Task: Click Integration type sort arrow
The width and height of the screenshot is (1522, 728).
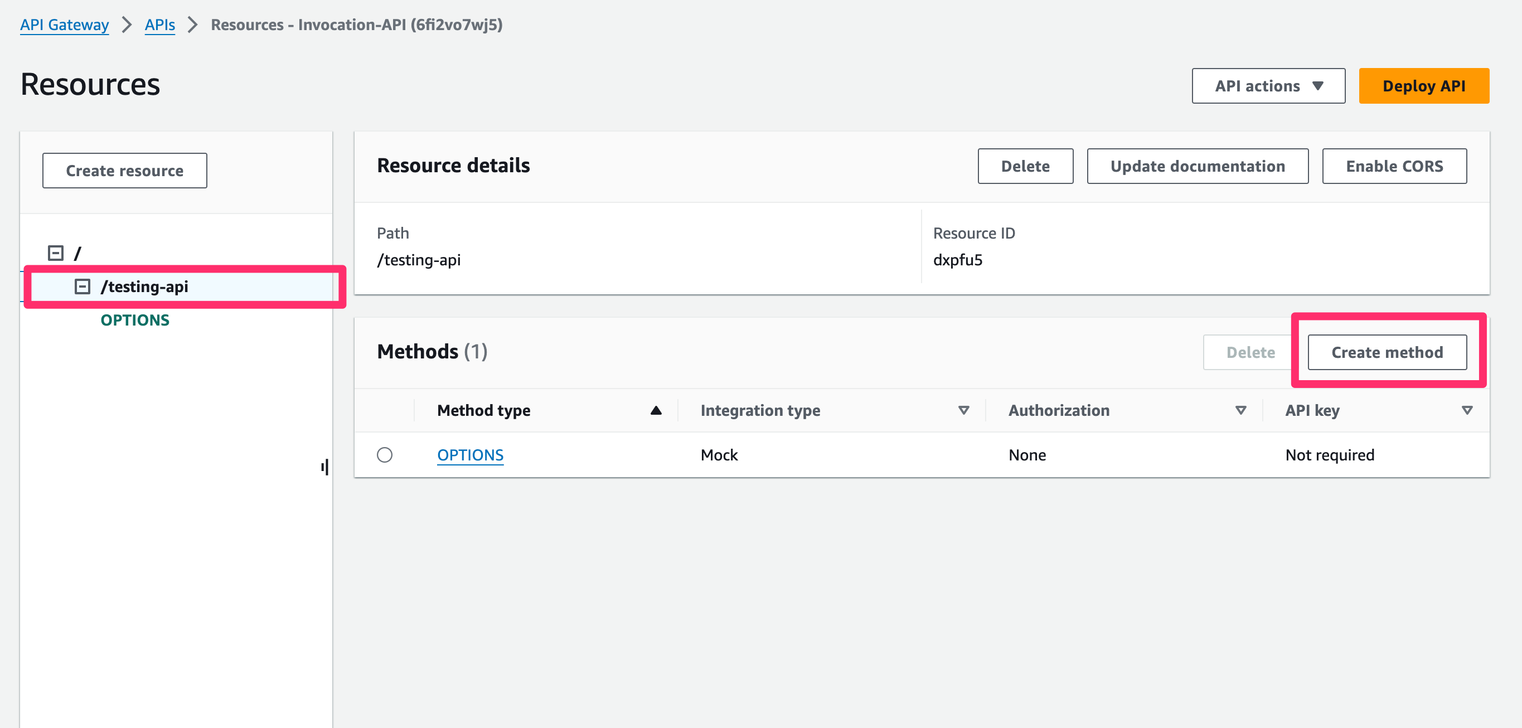Action: [x=963, y=410]
